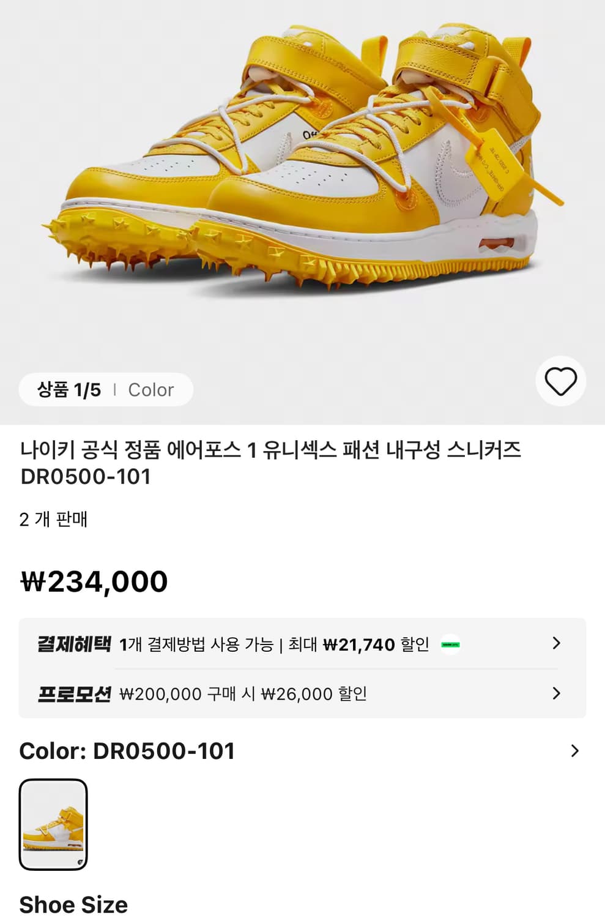The width and height of the screenshot is (605, 918).
Task: Tap the ₩26,000 할인 promotion text
Action: [314, 694]
